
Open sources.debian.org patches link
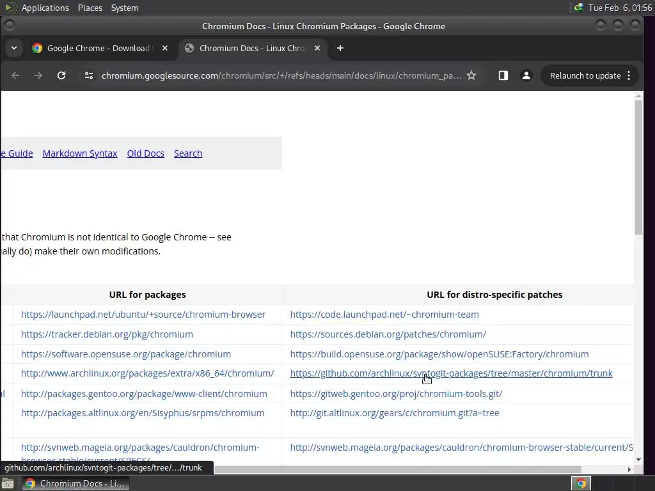coord(388,334)
